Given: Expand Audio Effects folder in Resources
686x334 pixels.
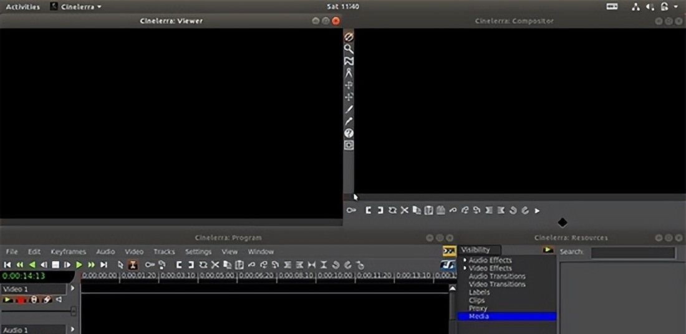Looking at the screenshot, I should 465,260.
